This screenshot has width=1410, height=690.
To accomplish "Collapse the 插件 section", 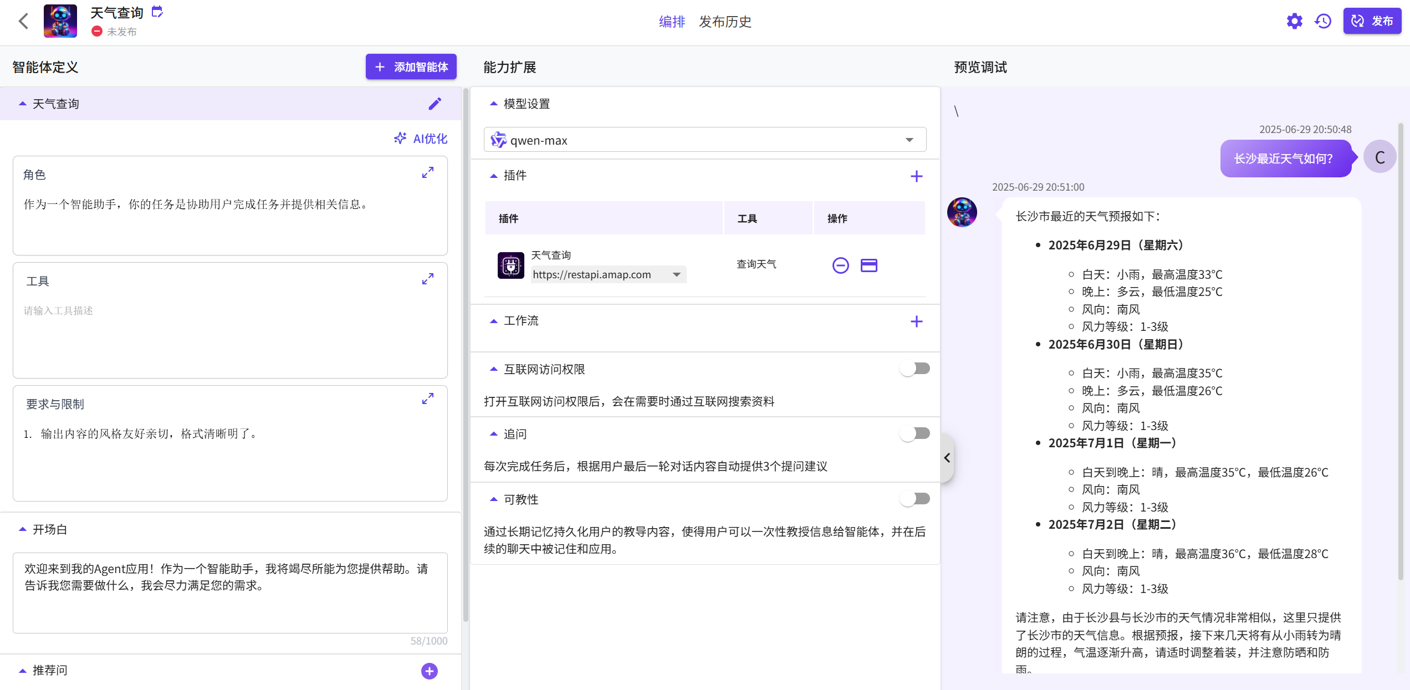I will tap(494, 176).
